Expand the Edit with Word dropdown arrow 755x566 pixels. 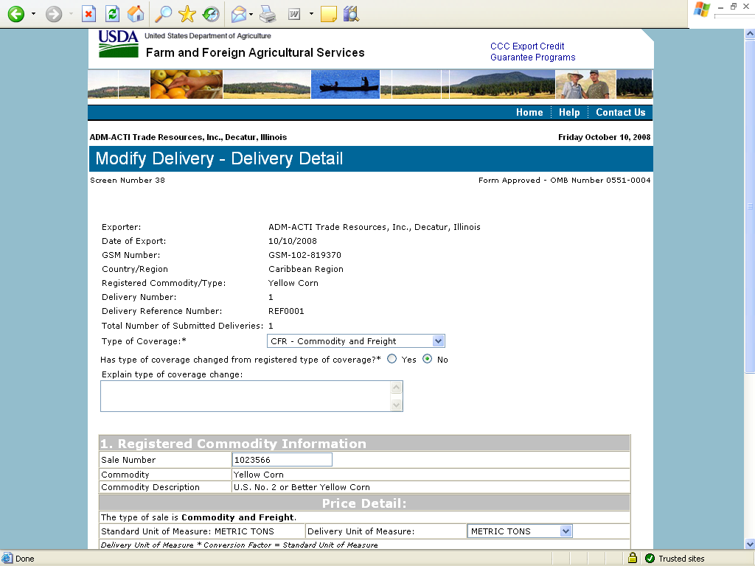click(311, 14)
